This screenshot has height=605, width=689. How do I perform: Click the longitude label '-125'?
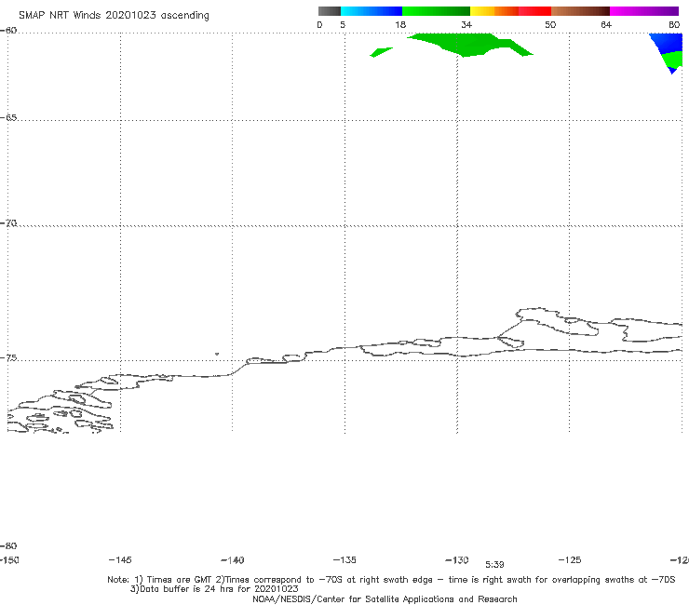point(570,559)
